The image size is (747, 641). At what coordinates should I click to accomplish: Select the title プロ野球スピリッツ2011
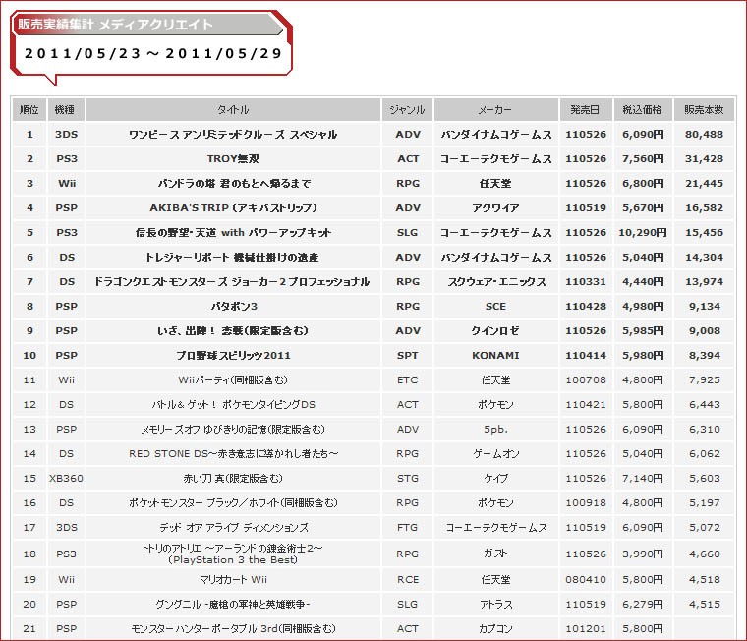(233, 356)
